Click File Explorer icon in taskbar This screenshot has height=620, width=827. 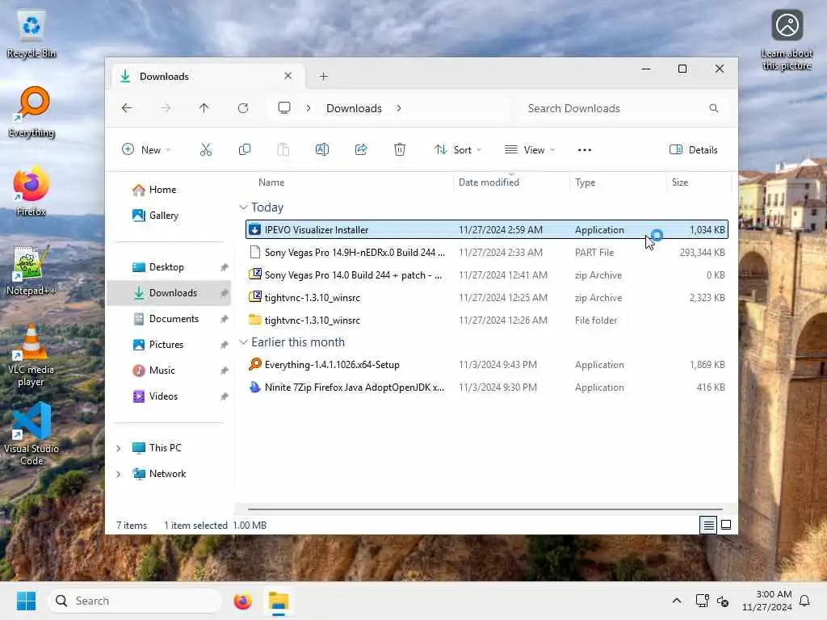click(x=279, y=601)
